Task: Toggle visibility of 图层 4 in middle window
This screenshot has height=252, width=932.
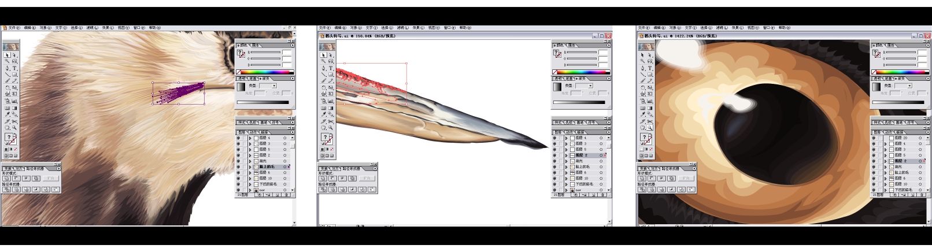Action: coord(554,138)
